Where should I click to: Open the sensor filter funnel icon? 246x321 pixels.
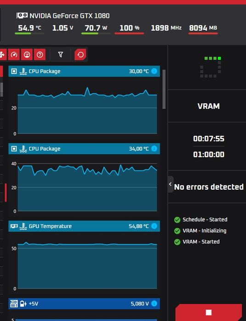pos(61,55)
